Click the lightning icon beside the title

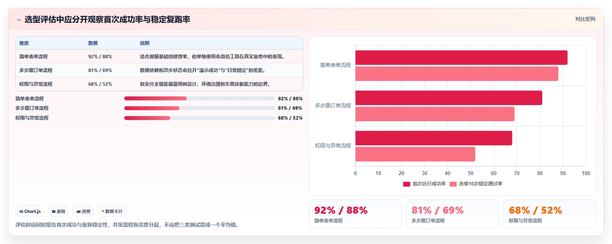(x=19, y=20)
